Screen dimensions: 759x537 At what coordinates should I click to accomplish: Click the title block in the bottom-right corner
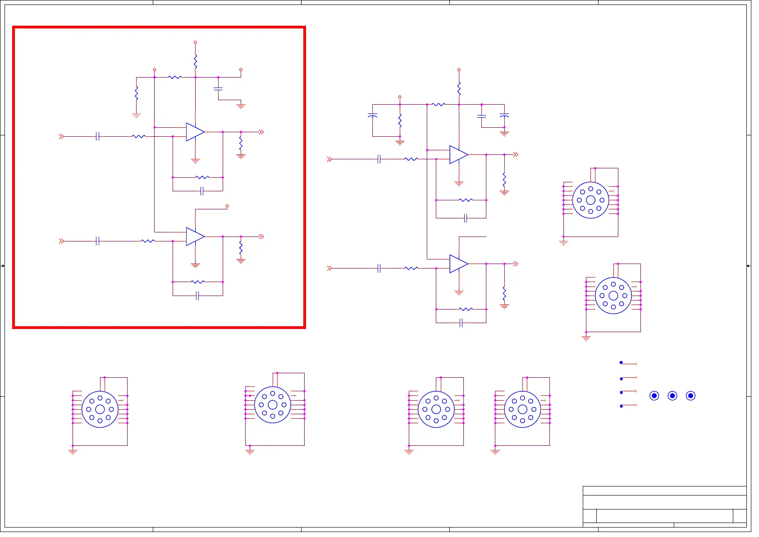click(665, 507)
